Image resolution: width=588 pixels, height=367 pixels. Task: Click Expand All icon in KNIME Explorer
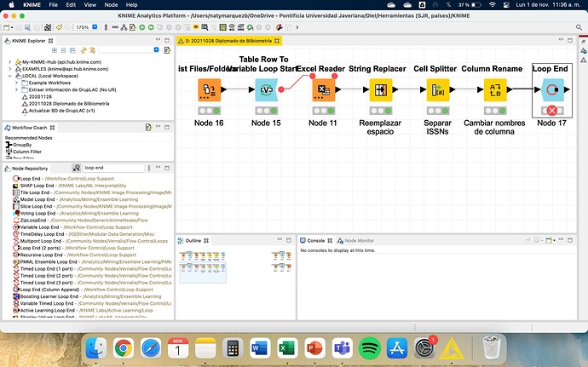coord(55,50)
